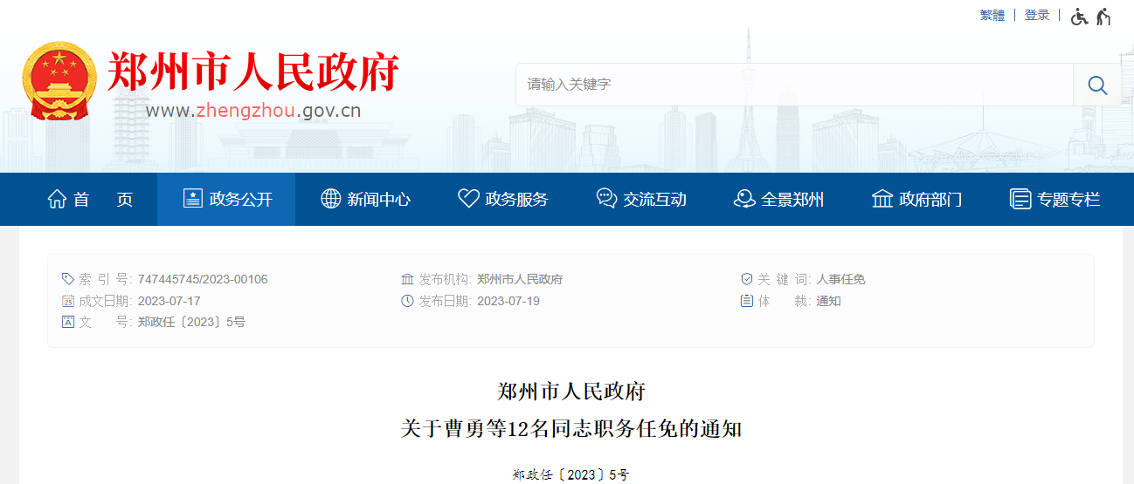The image size is (1134, 484).
Task: Click the heart icon for 政务服务
Action: [468, 199]
